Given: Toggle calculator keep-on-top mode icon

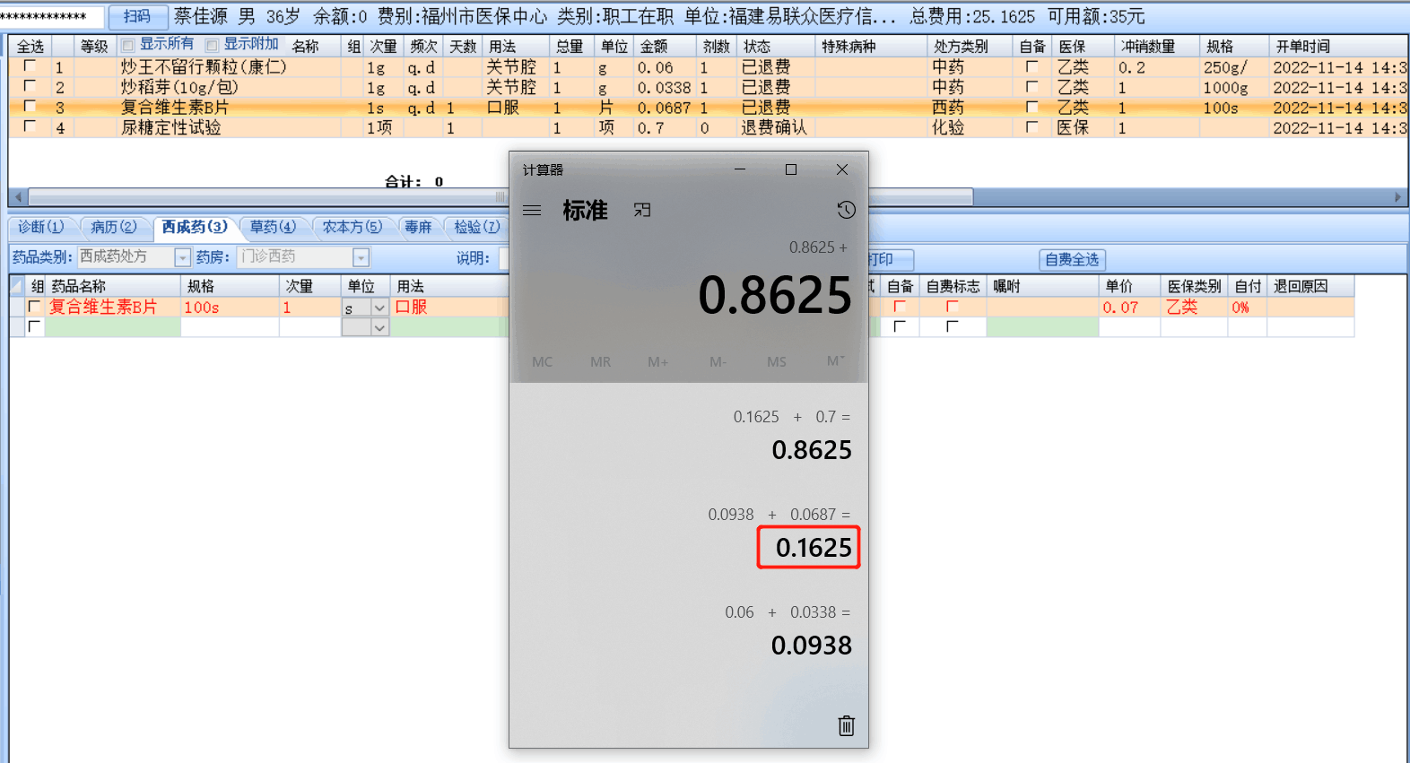Looking at the screenshot, I should 642,210.
